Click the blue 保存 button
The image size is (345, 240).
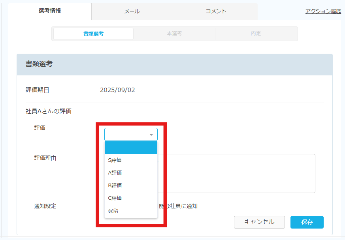tap(307, 222)
